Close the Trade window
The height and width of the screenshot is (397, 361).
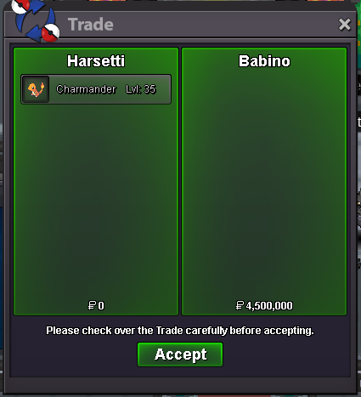click(345, 25)
